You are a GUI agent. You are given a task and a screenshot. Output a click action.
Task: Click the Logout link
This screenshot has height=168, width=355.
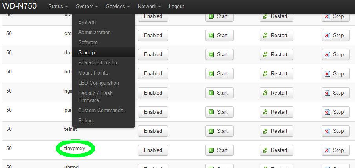pos(176,7)
